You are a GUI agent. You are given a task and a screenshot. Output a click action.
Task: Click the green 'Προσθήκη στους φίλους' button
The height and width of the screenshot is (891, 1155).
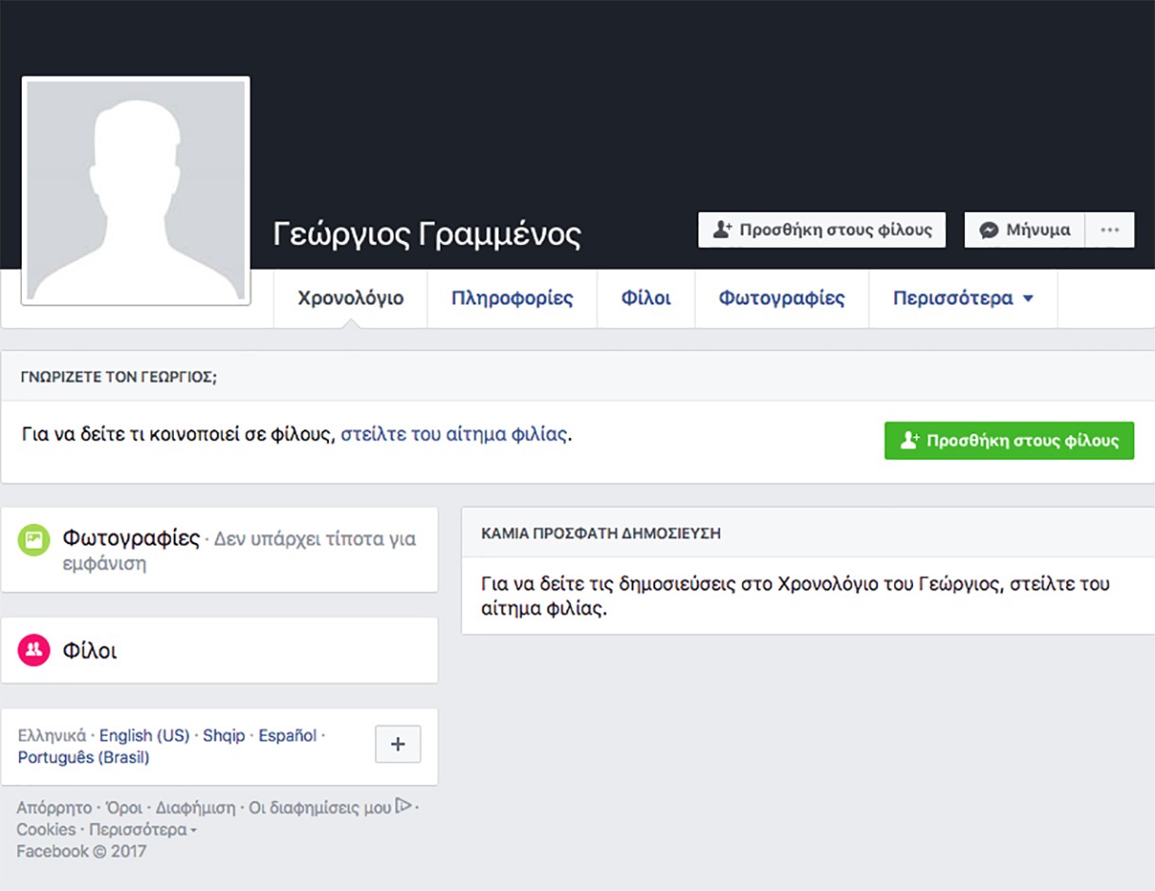tap(1009, 441)
